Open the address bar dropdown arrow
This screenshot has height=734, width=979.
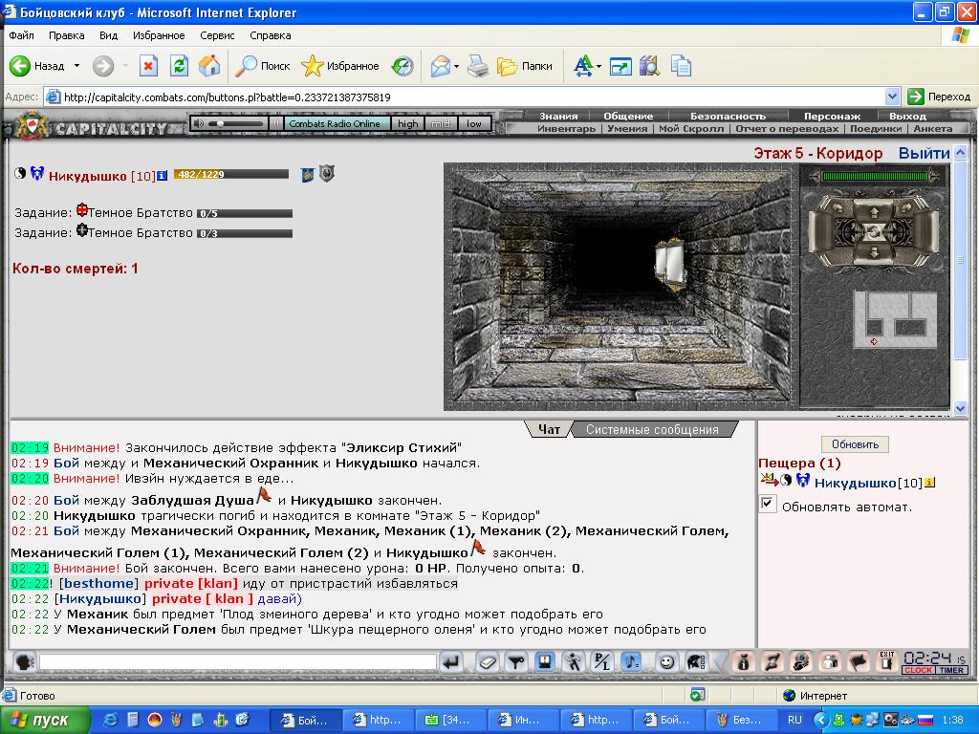pyautogui.click(x=892, y=97)
